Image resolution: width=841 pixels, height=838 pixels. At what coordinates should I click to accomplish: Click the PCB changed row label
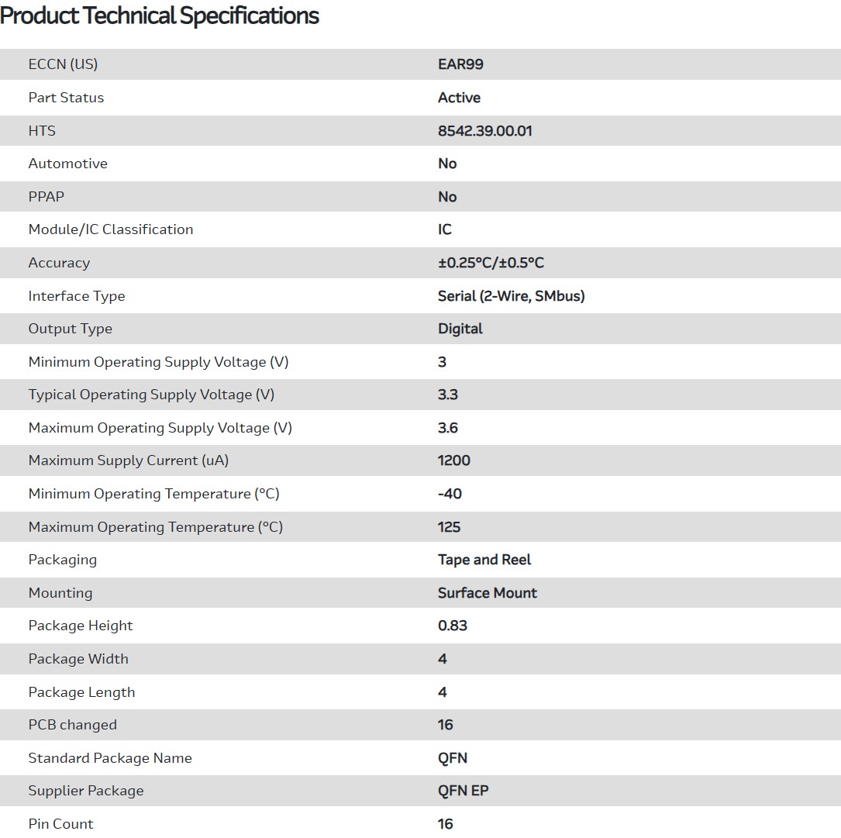[72, 725]
